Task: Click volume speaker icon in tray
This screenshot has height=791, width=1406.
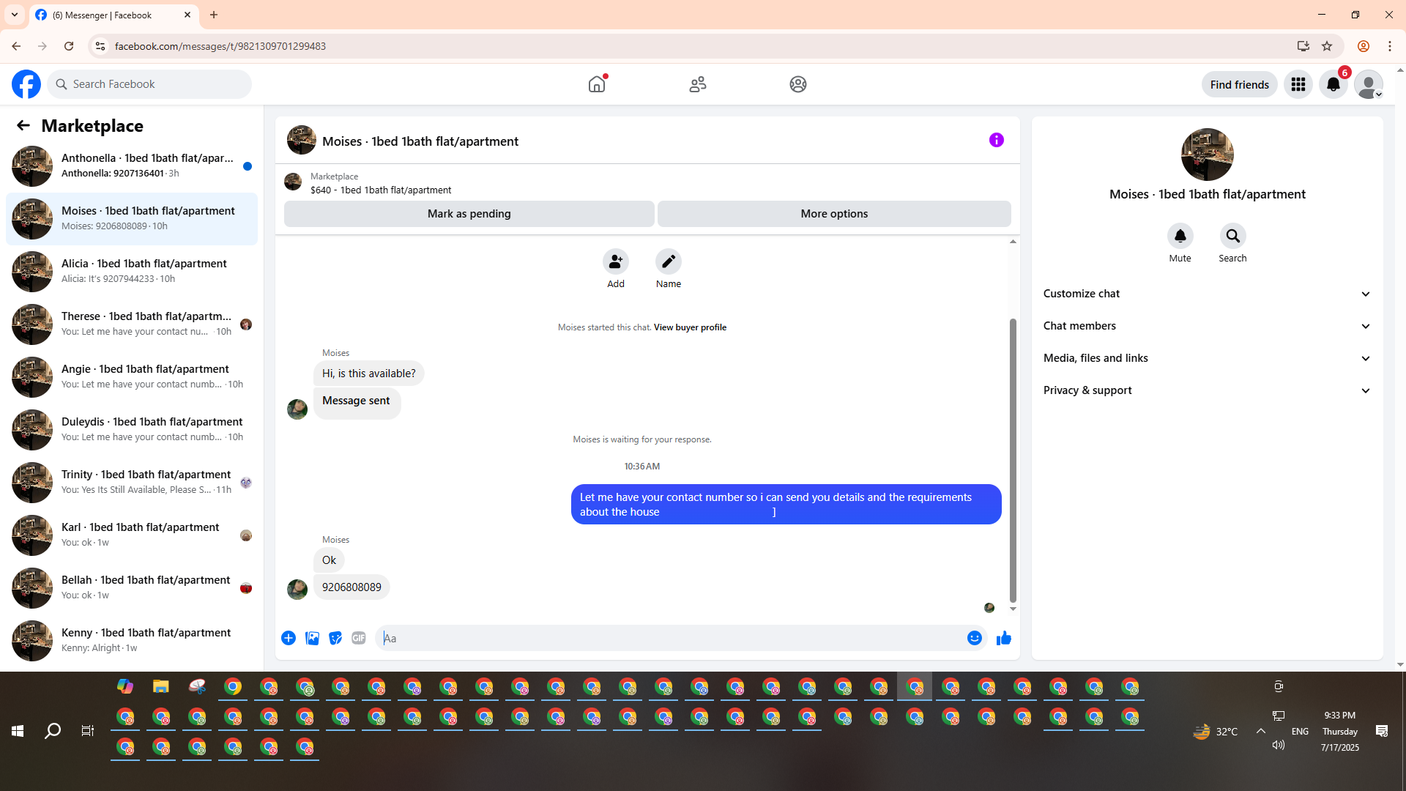Action: [x=1279, y=745]
